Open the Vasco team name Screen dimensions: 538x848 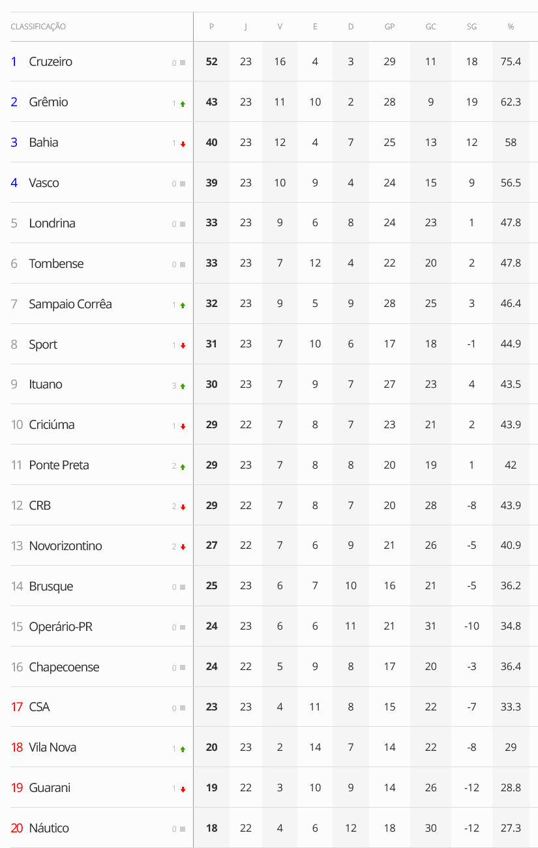(x=44, y=183)
